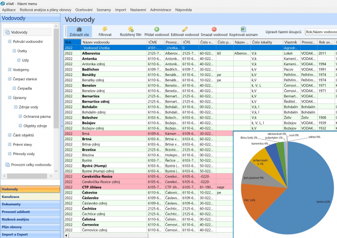The image size is (337, 238).
Task: Click the eVaK application logo icon
Action: (x=3, y=3)
